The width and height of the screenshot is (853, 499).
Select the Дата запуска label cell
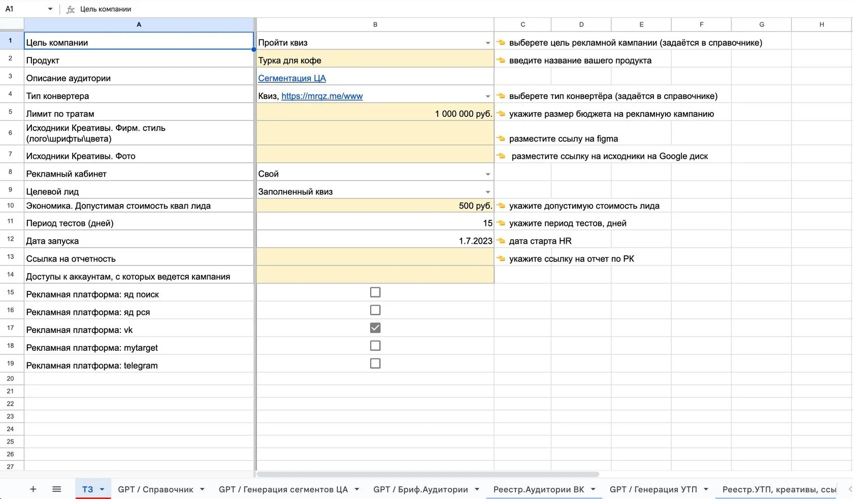[139, 239]
